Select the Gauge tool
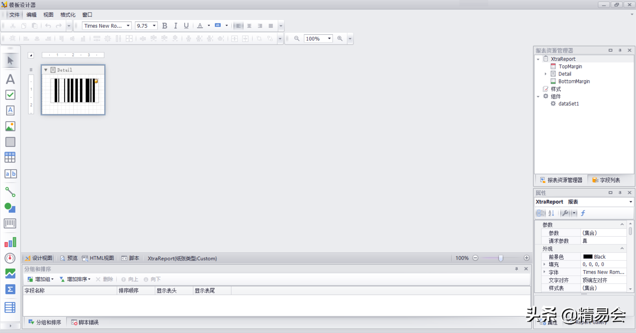The width and height of the screenshot is (636, 333). pos(10,258)
